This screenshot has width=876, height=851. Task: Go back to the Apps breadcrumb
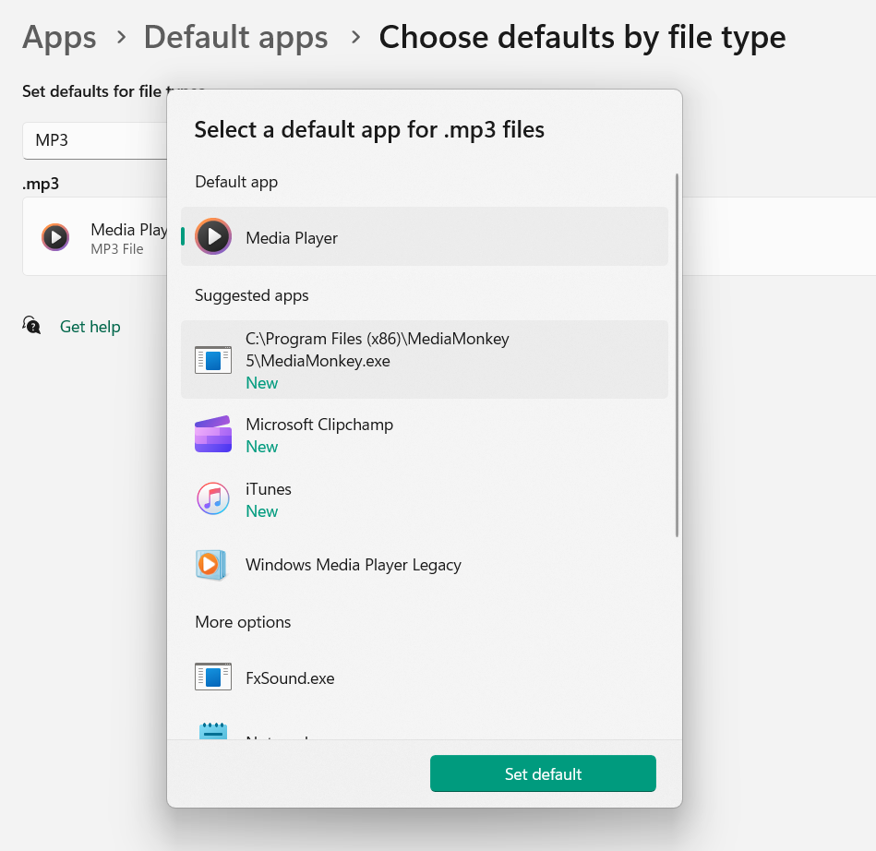(x=59, y=38)
